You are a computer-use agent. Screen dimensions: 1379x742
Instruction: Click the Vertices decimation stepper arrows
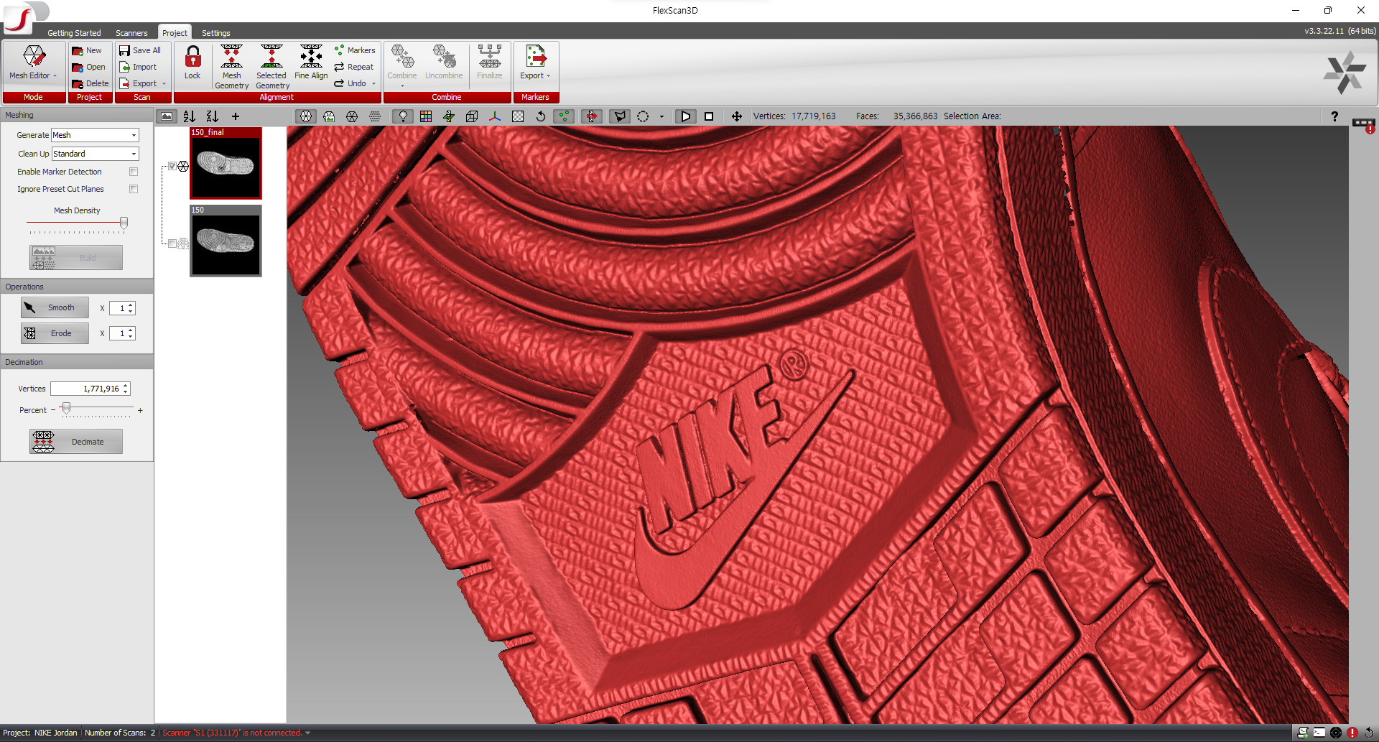(126, 389)
